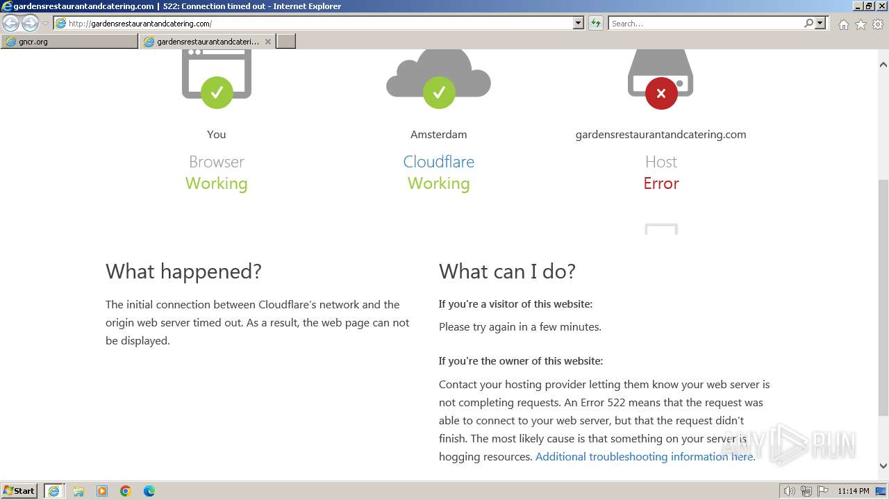Click the What happened? heading
This screenshot has height=500, width=889.
[x=183, y=272]
